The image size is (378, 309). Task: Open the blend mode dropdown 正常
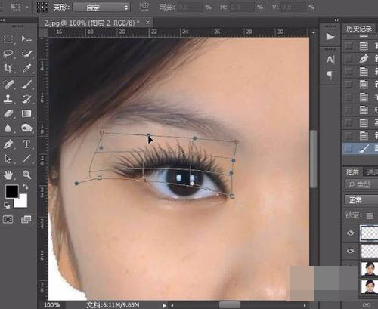(x=361, y=200)
